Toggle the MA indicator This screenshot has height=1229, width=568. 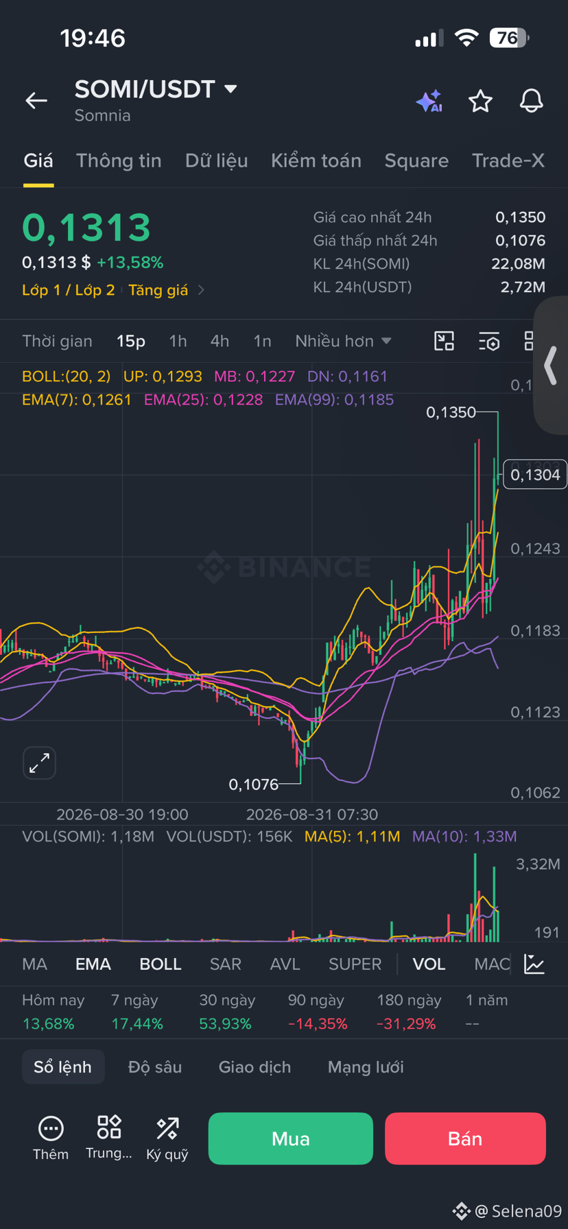click(35, 964)
